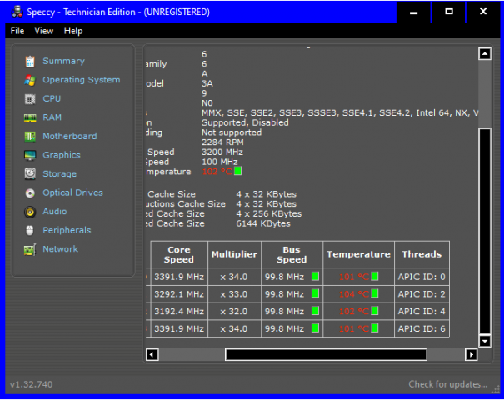The width and height of the screenshot is (504, 400).
Task: Click the Temperature column header
Action: 358,254
